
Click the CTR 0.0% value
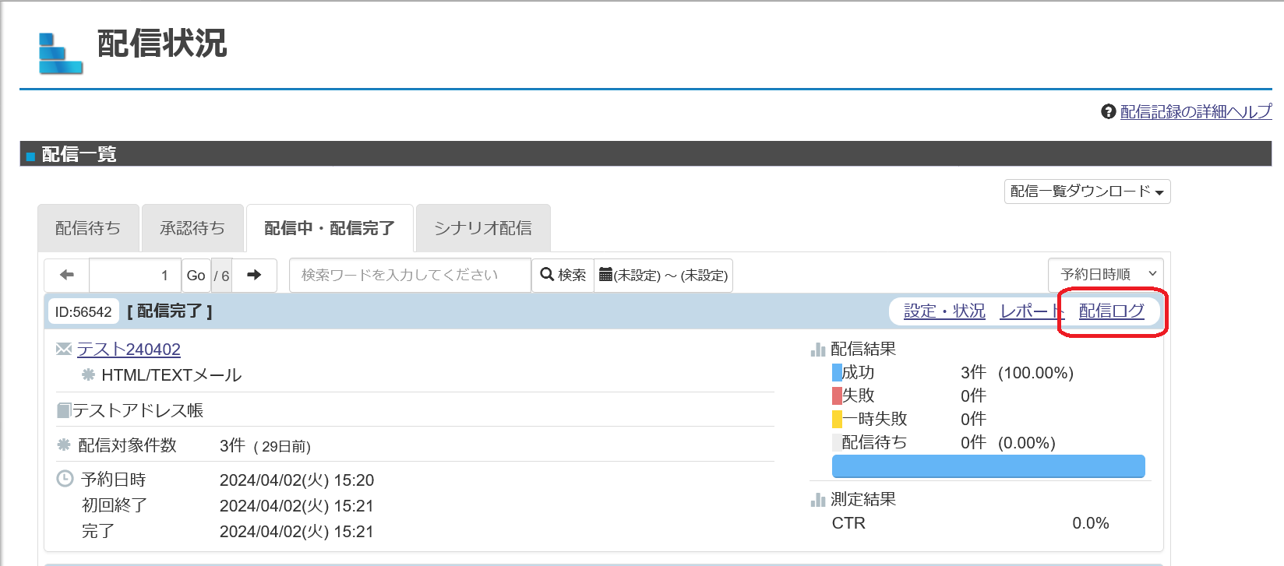pyautogui.click(x=1091, y=523)
